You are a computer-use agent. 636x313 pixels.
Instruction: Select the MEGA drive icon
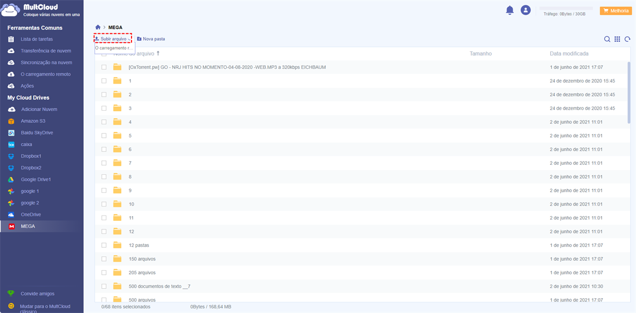tap(11, 226)
